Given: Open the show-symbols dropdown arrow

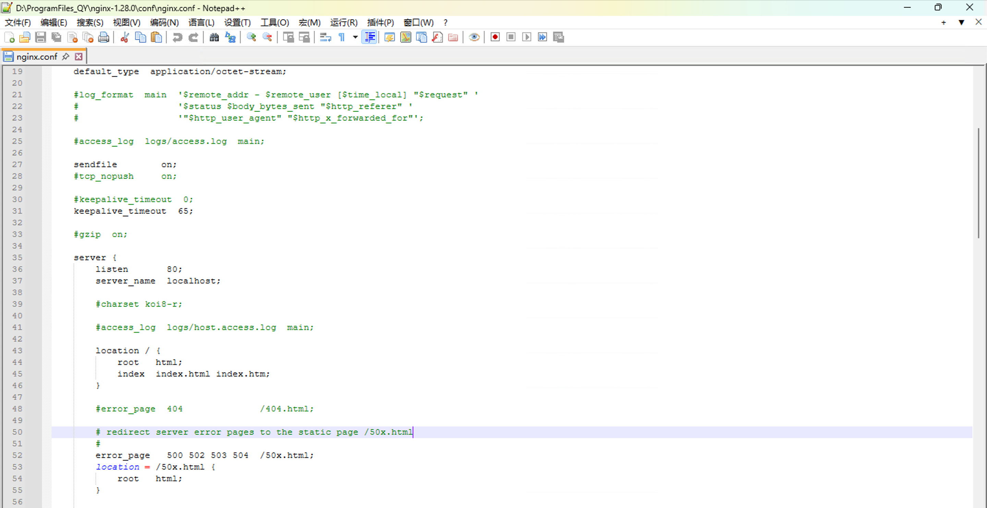Looking at the screenshot, I should [355, 37].
